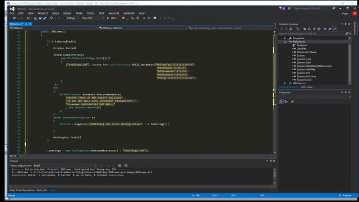This screenshot has width=359, height=202.
Task: Click Clear All icon in Output panel
Action: [119, 166]
